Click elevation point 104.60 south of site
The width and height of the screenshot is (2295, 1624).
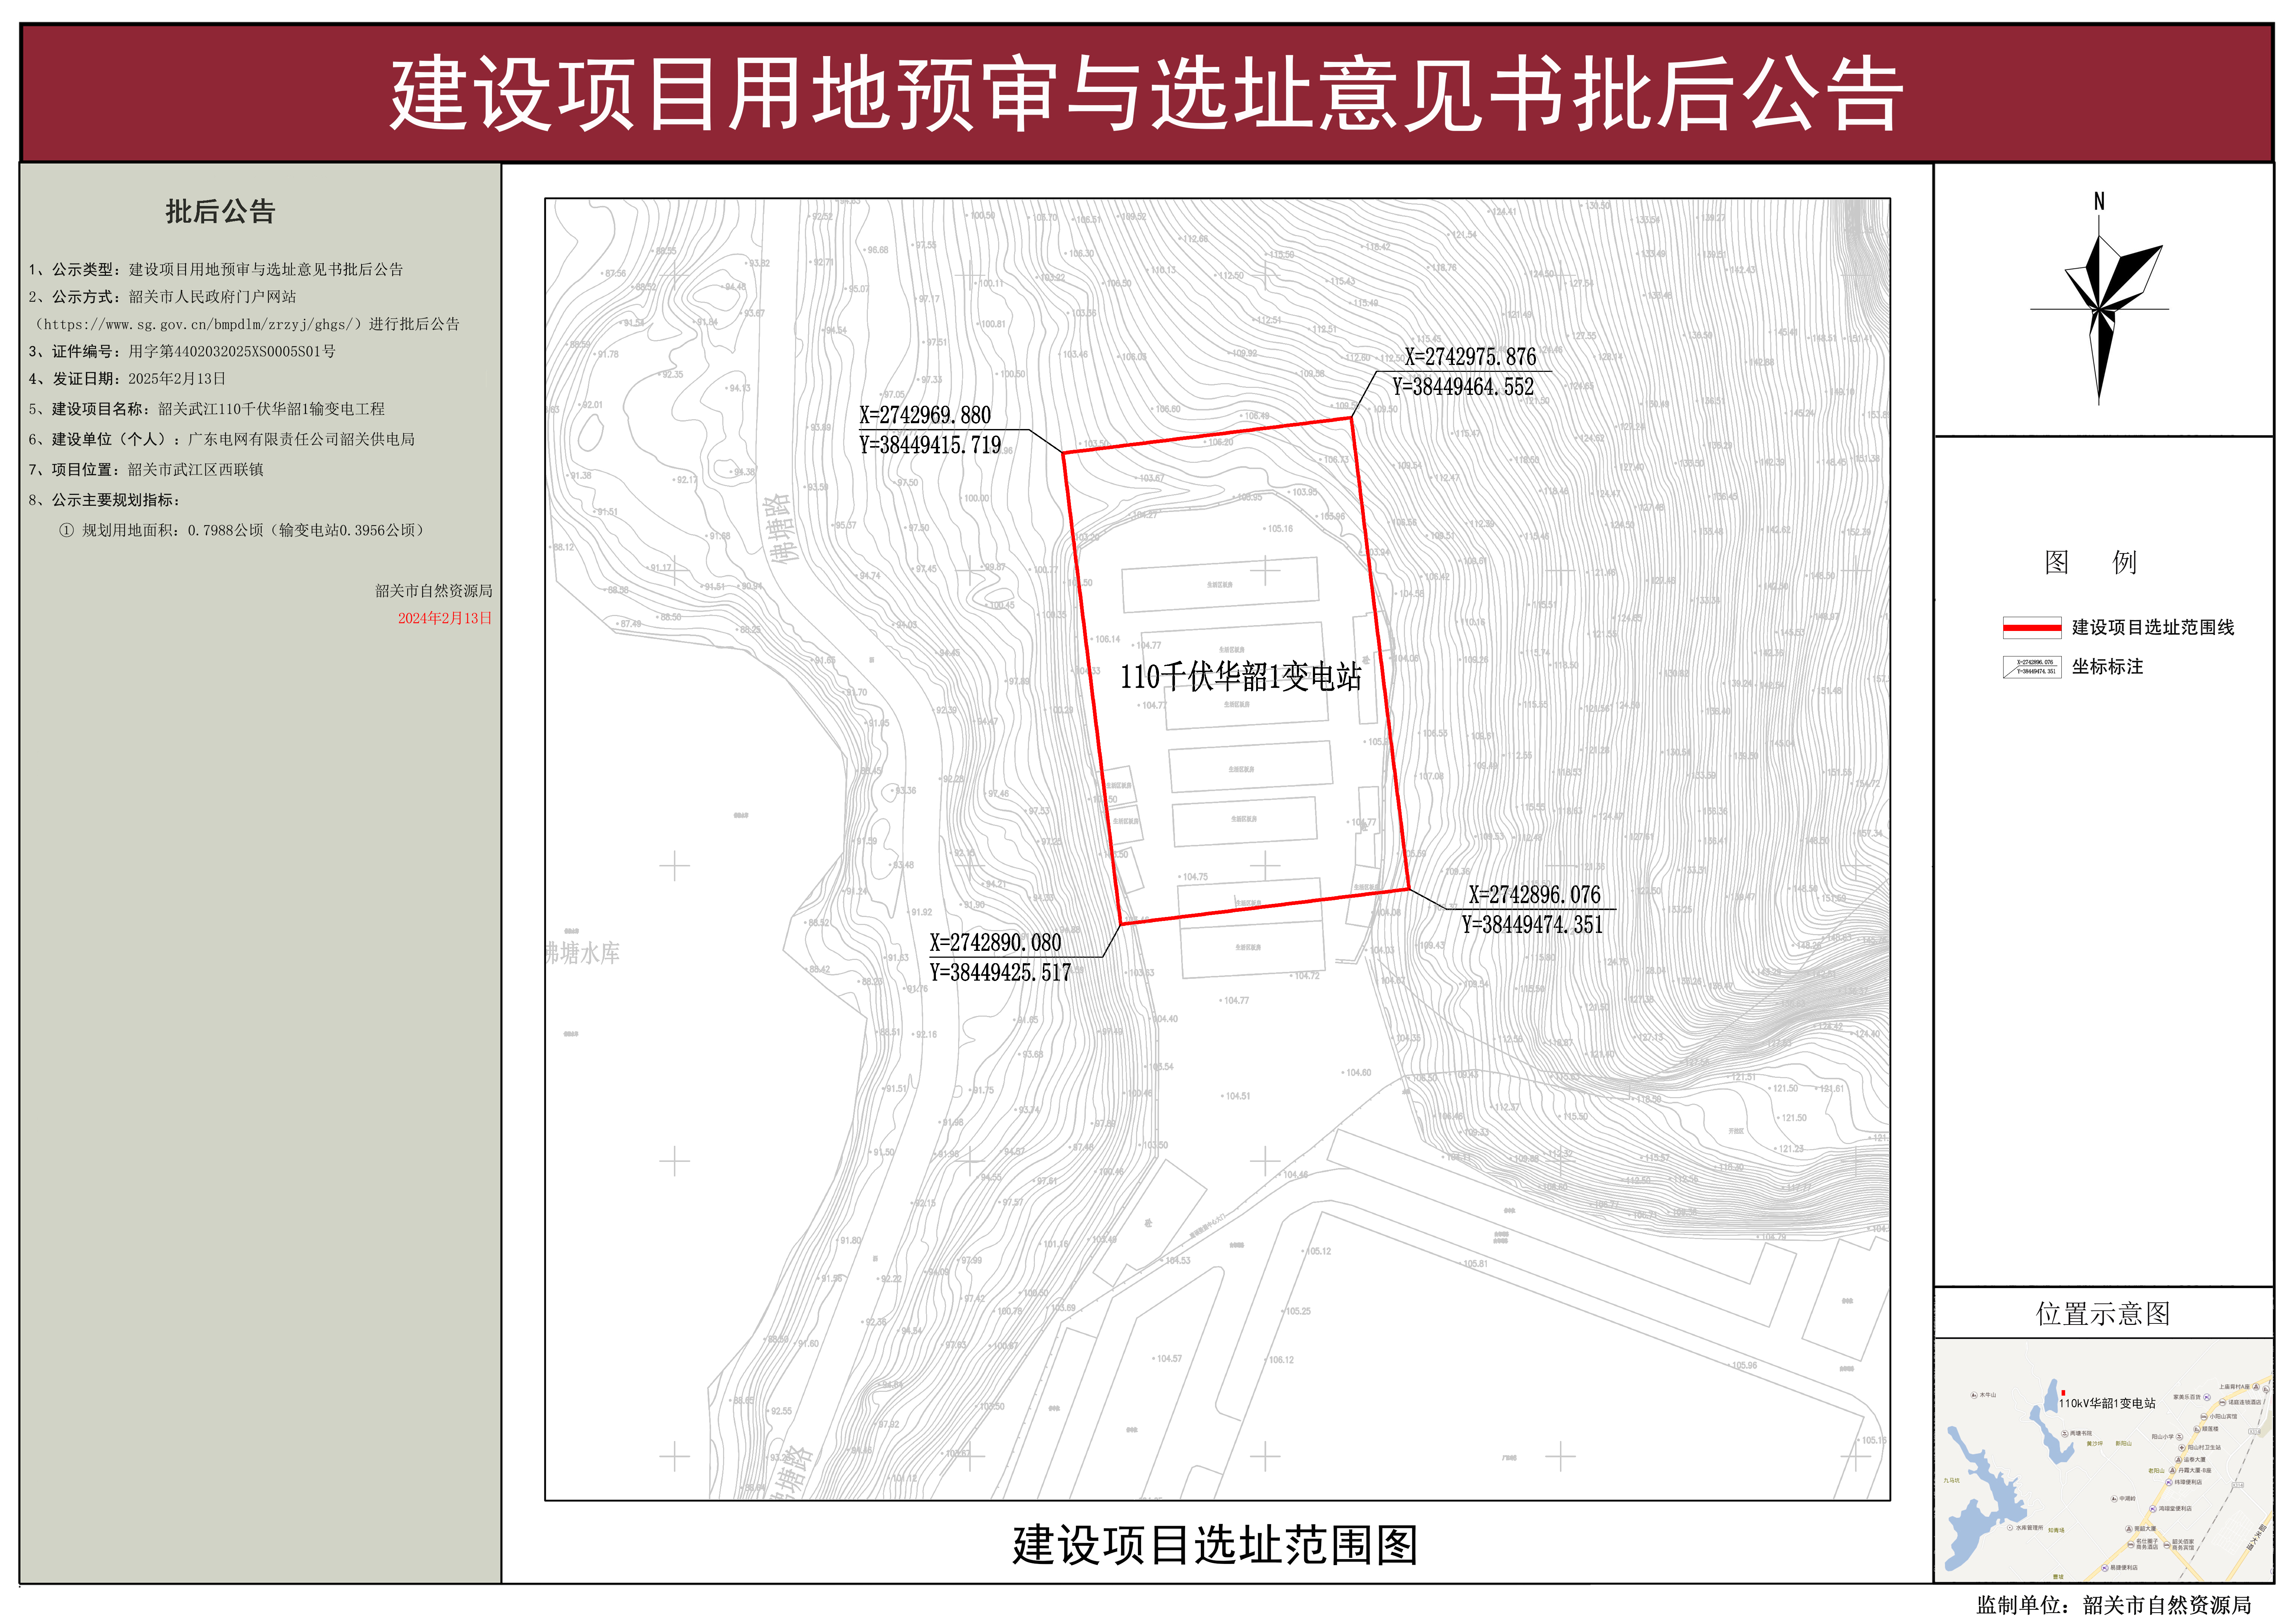point(1357,1073)
